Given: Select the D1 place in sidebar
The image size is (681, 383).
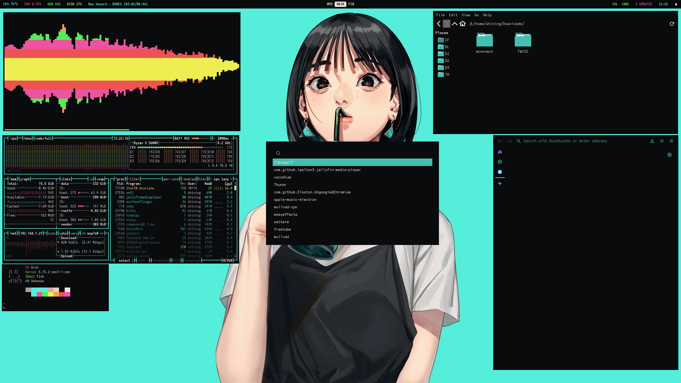Looking at the screenshot, I should [x=443, y=54].
